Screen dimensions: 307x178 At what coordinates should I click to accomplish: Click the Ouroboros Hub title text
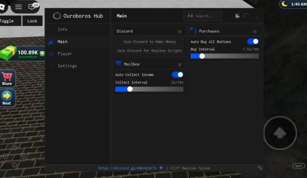[83, 16]
